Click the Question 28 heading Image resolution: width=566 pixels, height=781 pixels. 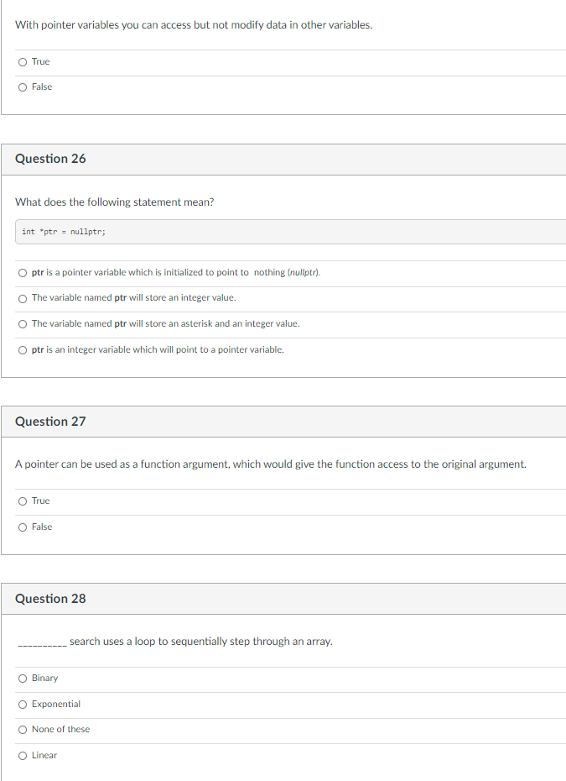(x=50, y=599)
